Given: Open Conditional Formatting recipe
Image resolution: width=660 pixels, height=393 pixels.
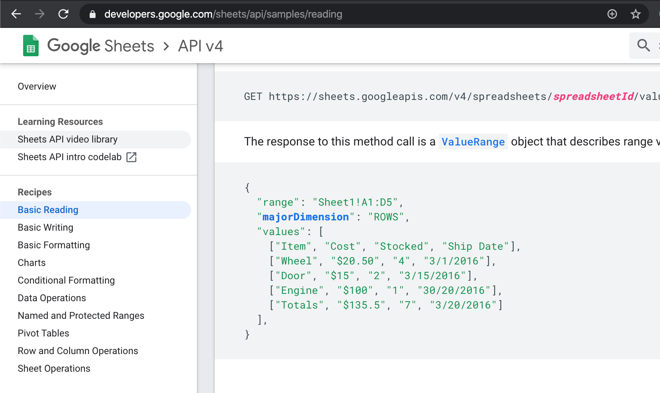Looking at the screenshot, I should (67, 280).
